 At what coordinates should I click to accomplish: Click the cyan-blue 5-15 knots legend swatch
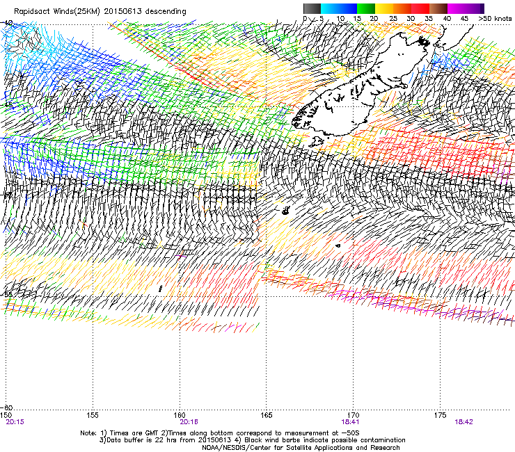pos(339,8)
